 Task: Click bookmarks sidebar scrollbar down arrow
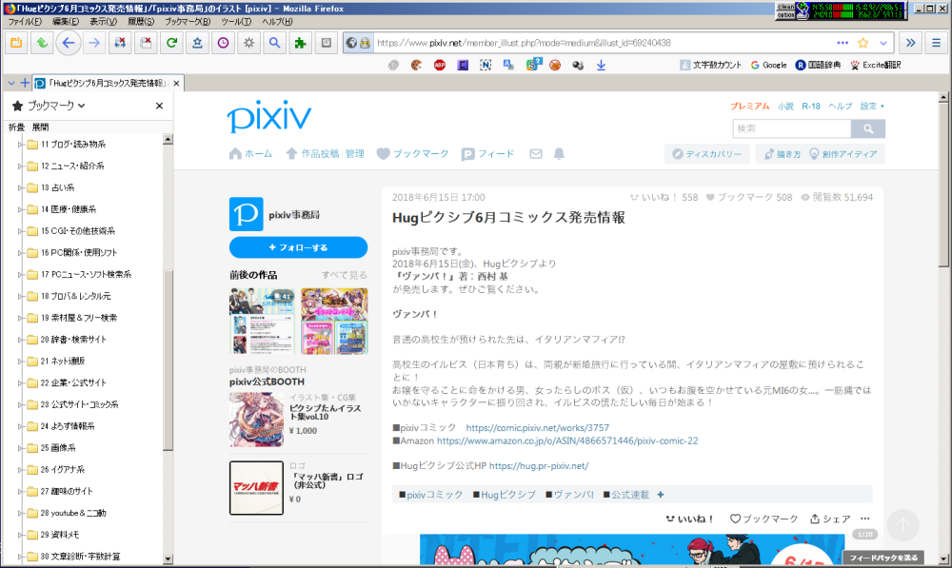pos(168,558)
